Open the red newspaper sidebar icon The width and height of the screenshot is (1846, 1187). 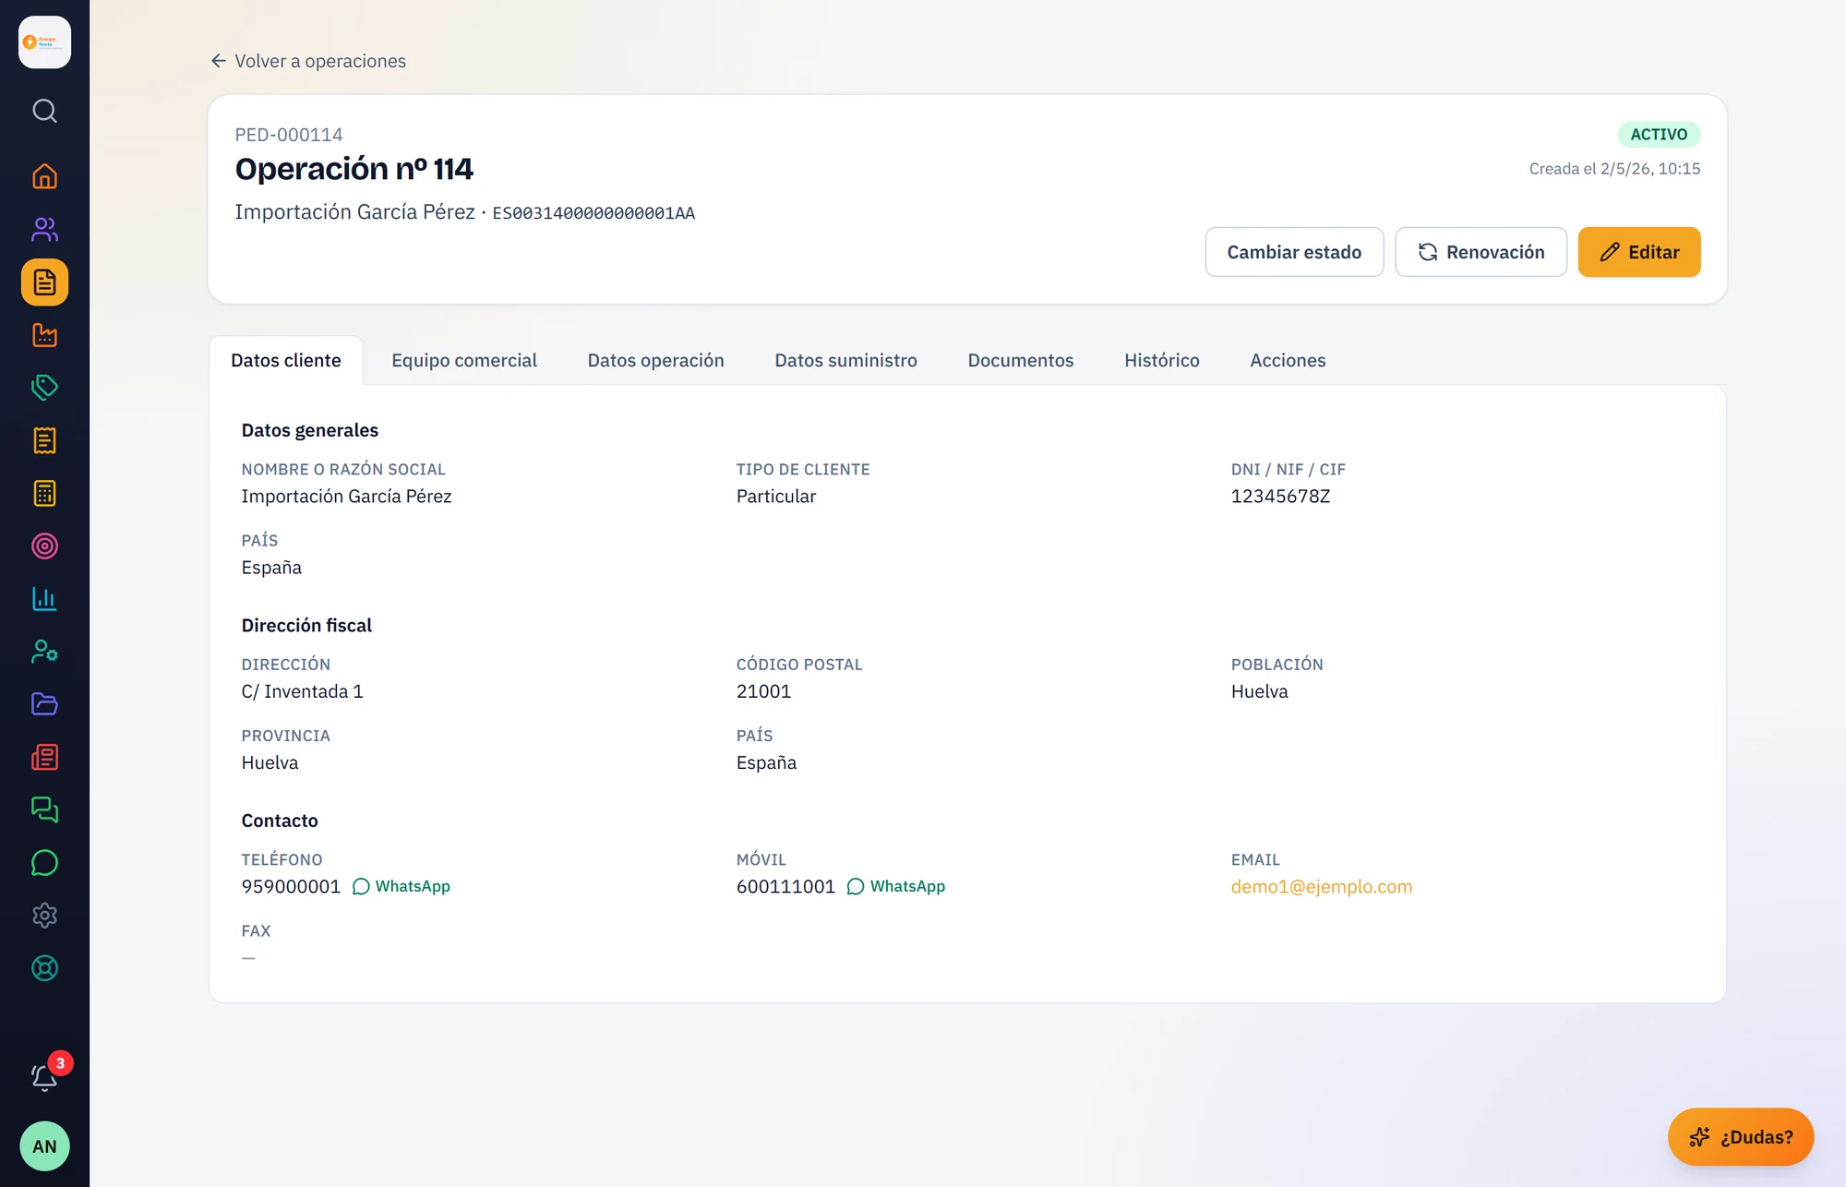coord(44,758)
